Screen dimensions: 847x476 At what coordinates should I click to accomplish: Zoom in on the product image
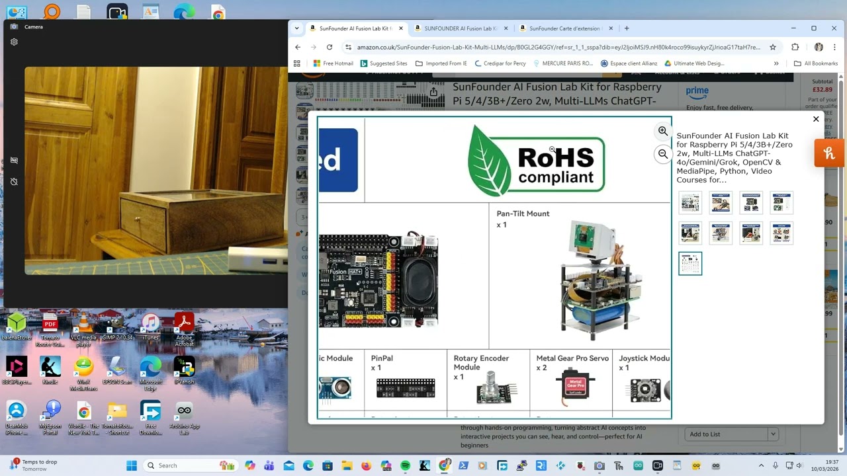(x=663, y=131)
